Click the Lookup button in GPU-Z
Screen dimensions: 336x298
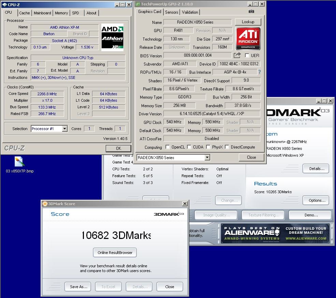pyautogui.click(x=248, y=22)
